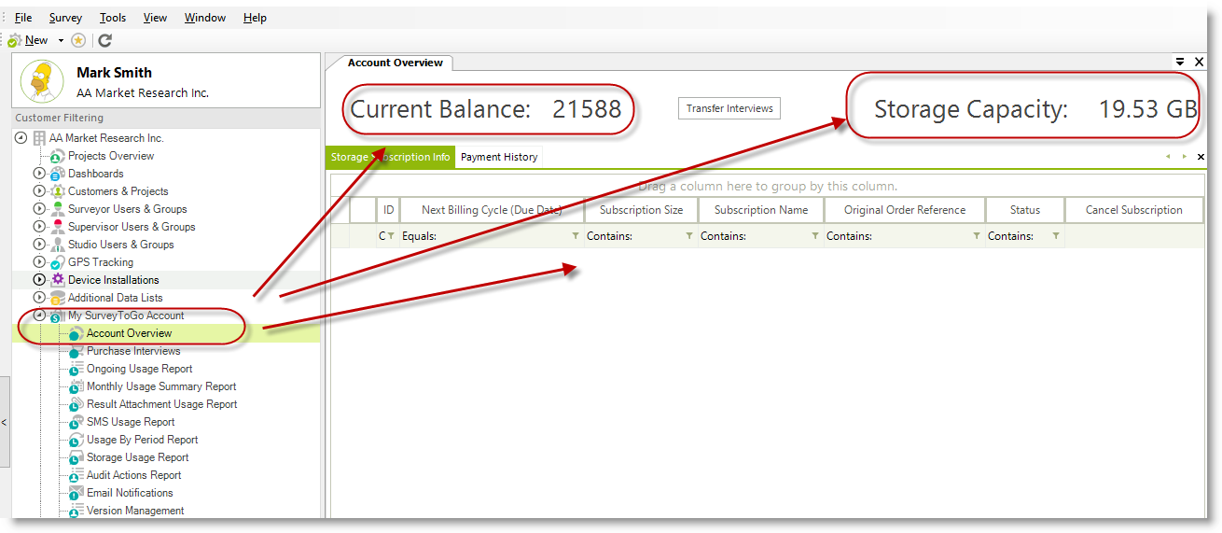
Task: Click the Additional Data Lists icon
Action: click(58, 298)
